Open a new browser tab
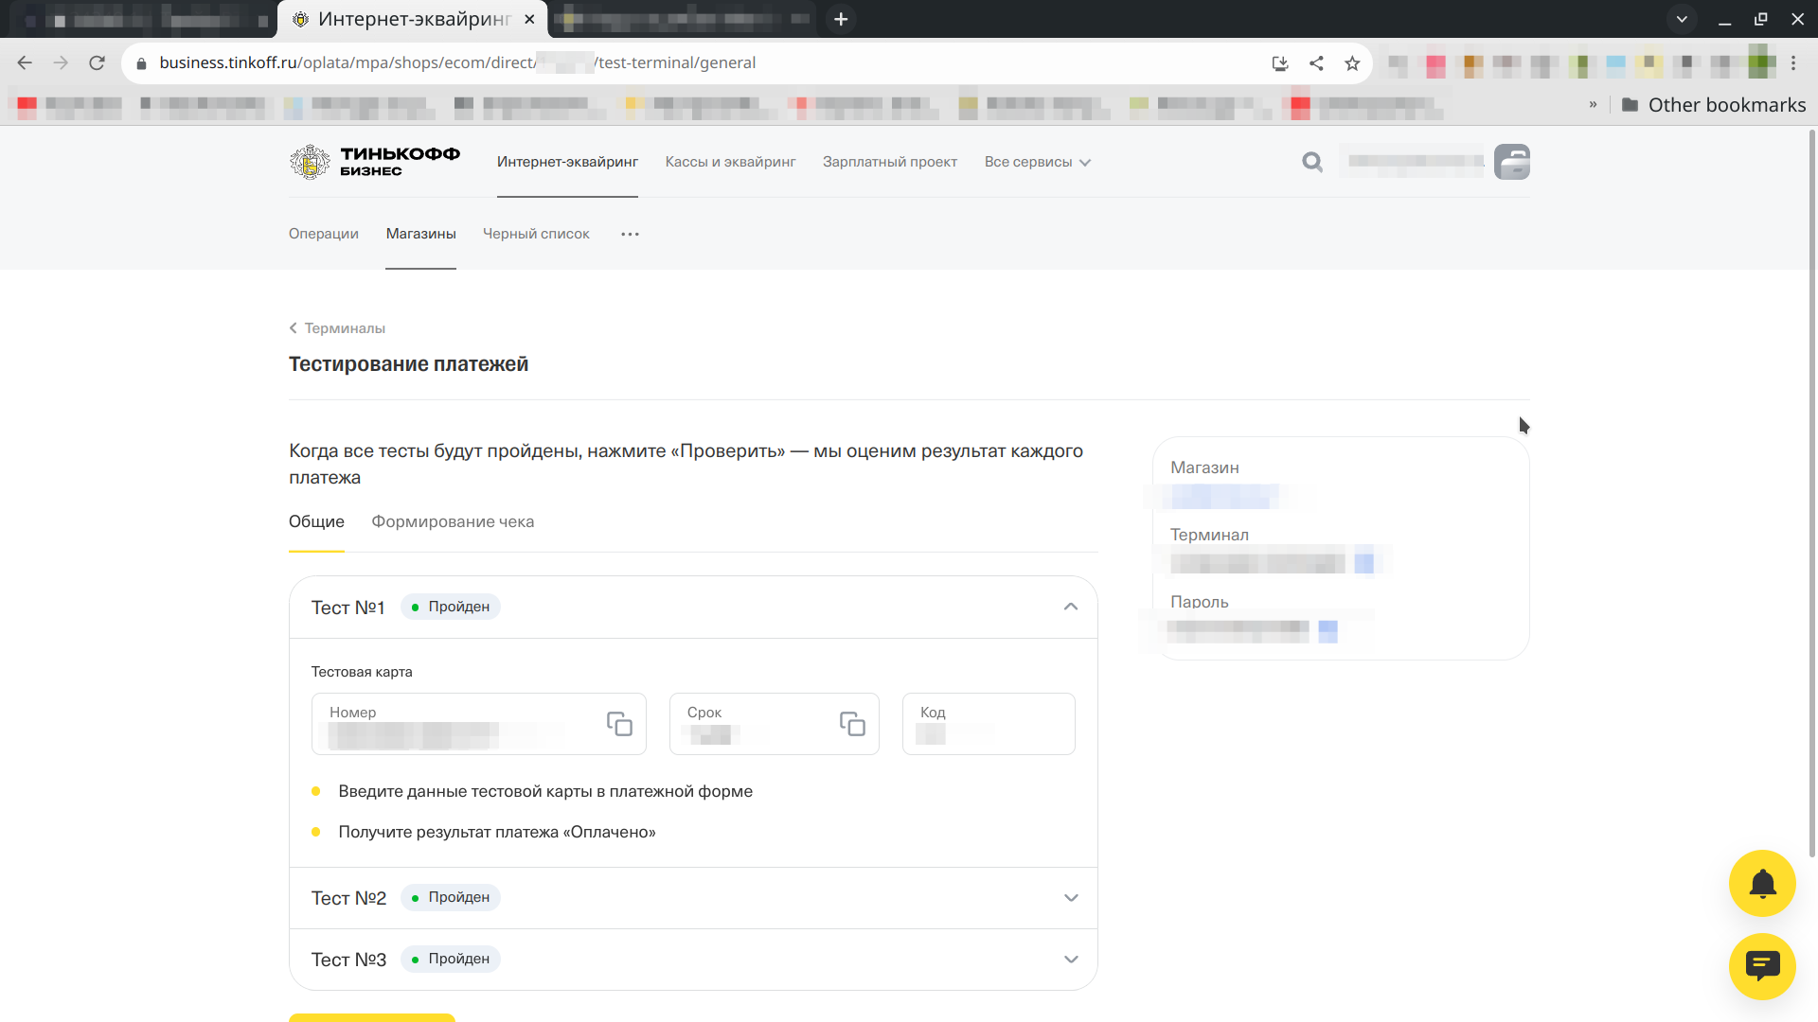This screenshot has width=1818, height=1022. (x=841, y=19)
